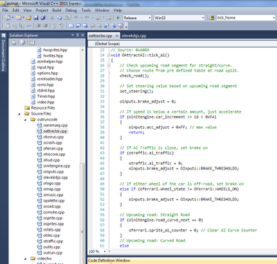Click the Undo arrow icon

tap(75, 18)
